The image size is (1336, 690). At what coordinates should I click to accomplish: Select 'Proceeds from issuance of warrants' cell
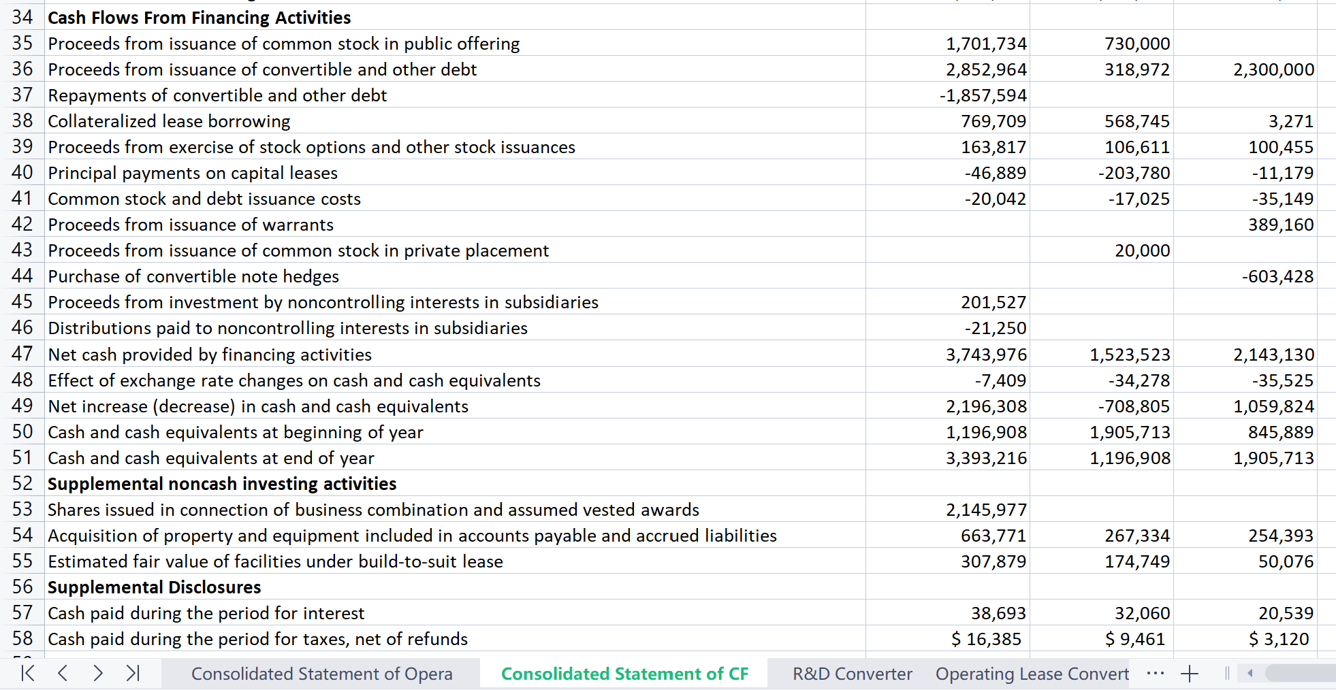[x=455, y=224]
